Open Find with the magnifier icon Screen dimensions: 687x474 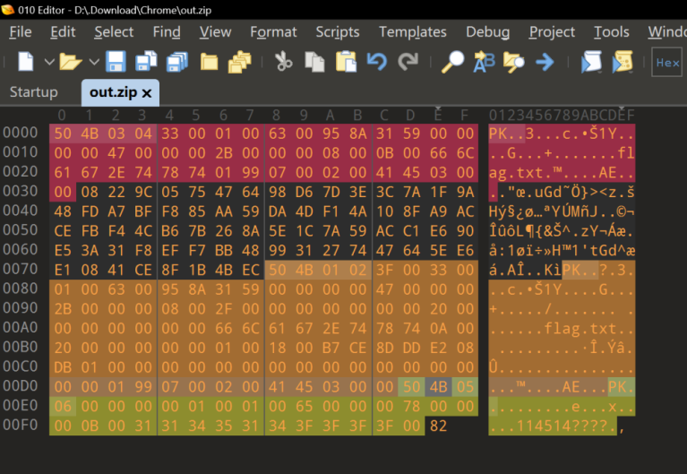(454, 63)
